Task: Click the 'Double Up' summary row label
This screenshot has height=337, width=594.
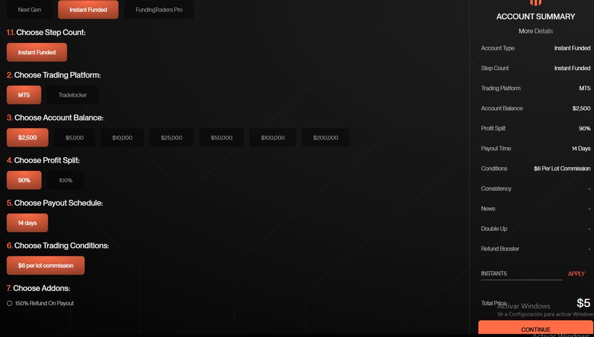Action: [494, 229]
